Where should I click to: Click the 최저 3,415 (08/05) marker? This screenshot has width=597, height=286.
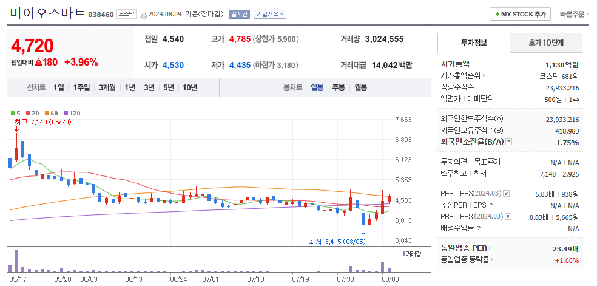point(337,242)
